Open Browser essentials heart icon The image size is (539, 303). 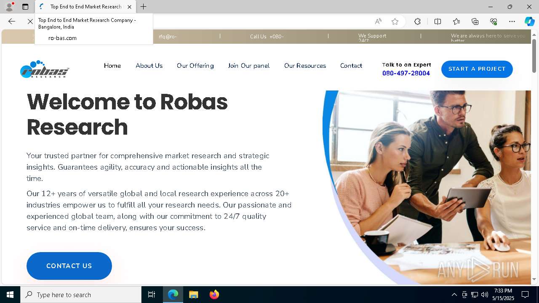click(x=494, y=21)
